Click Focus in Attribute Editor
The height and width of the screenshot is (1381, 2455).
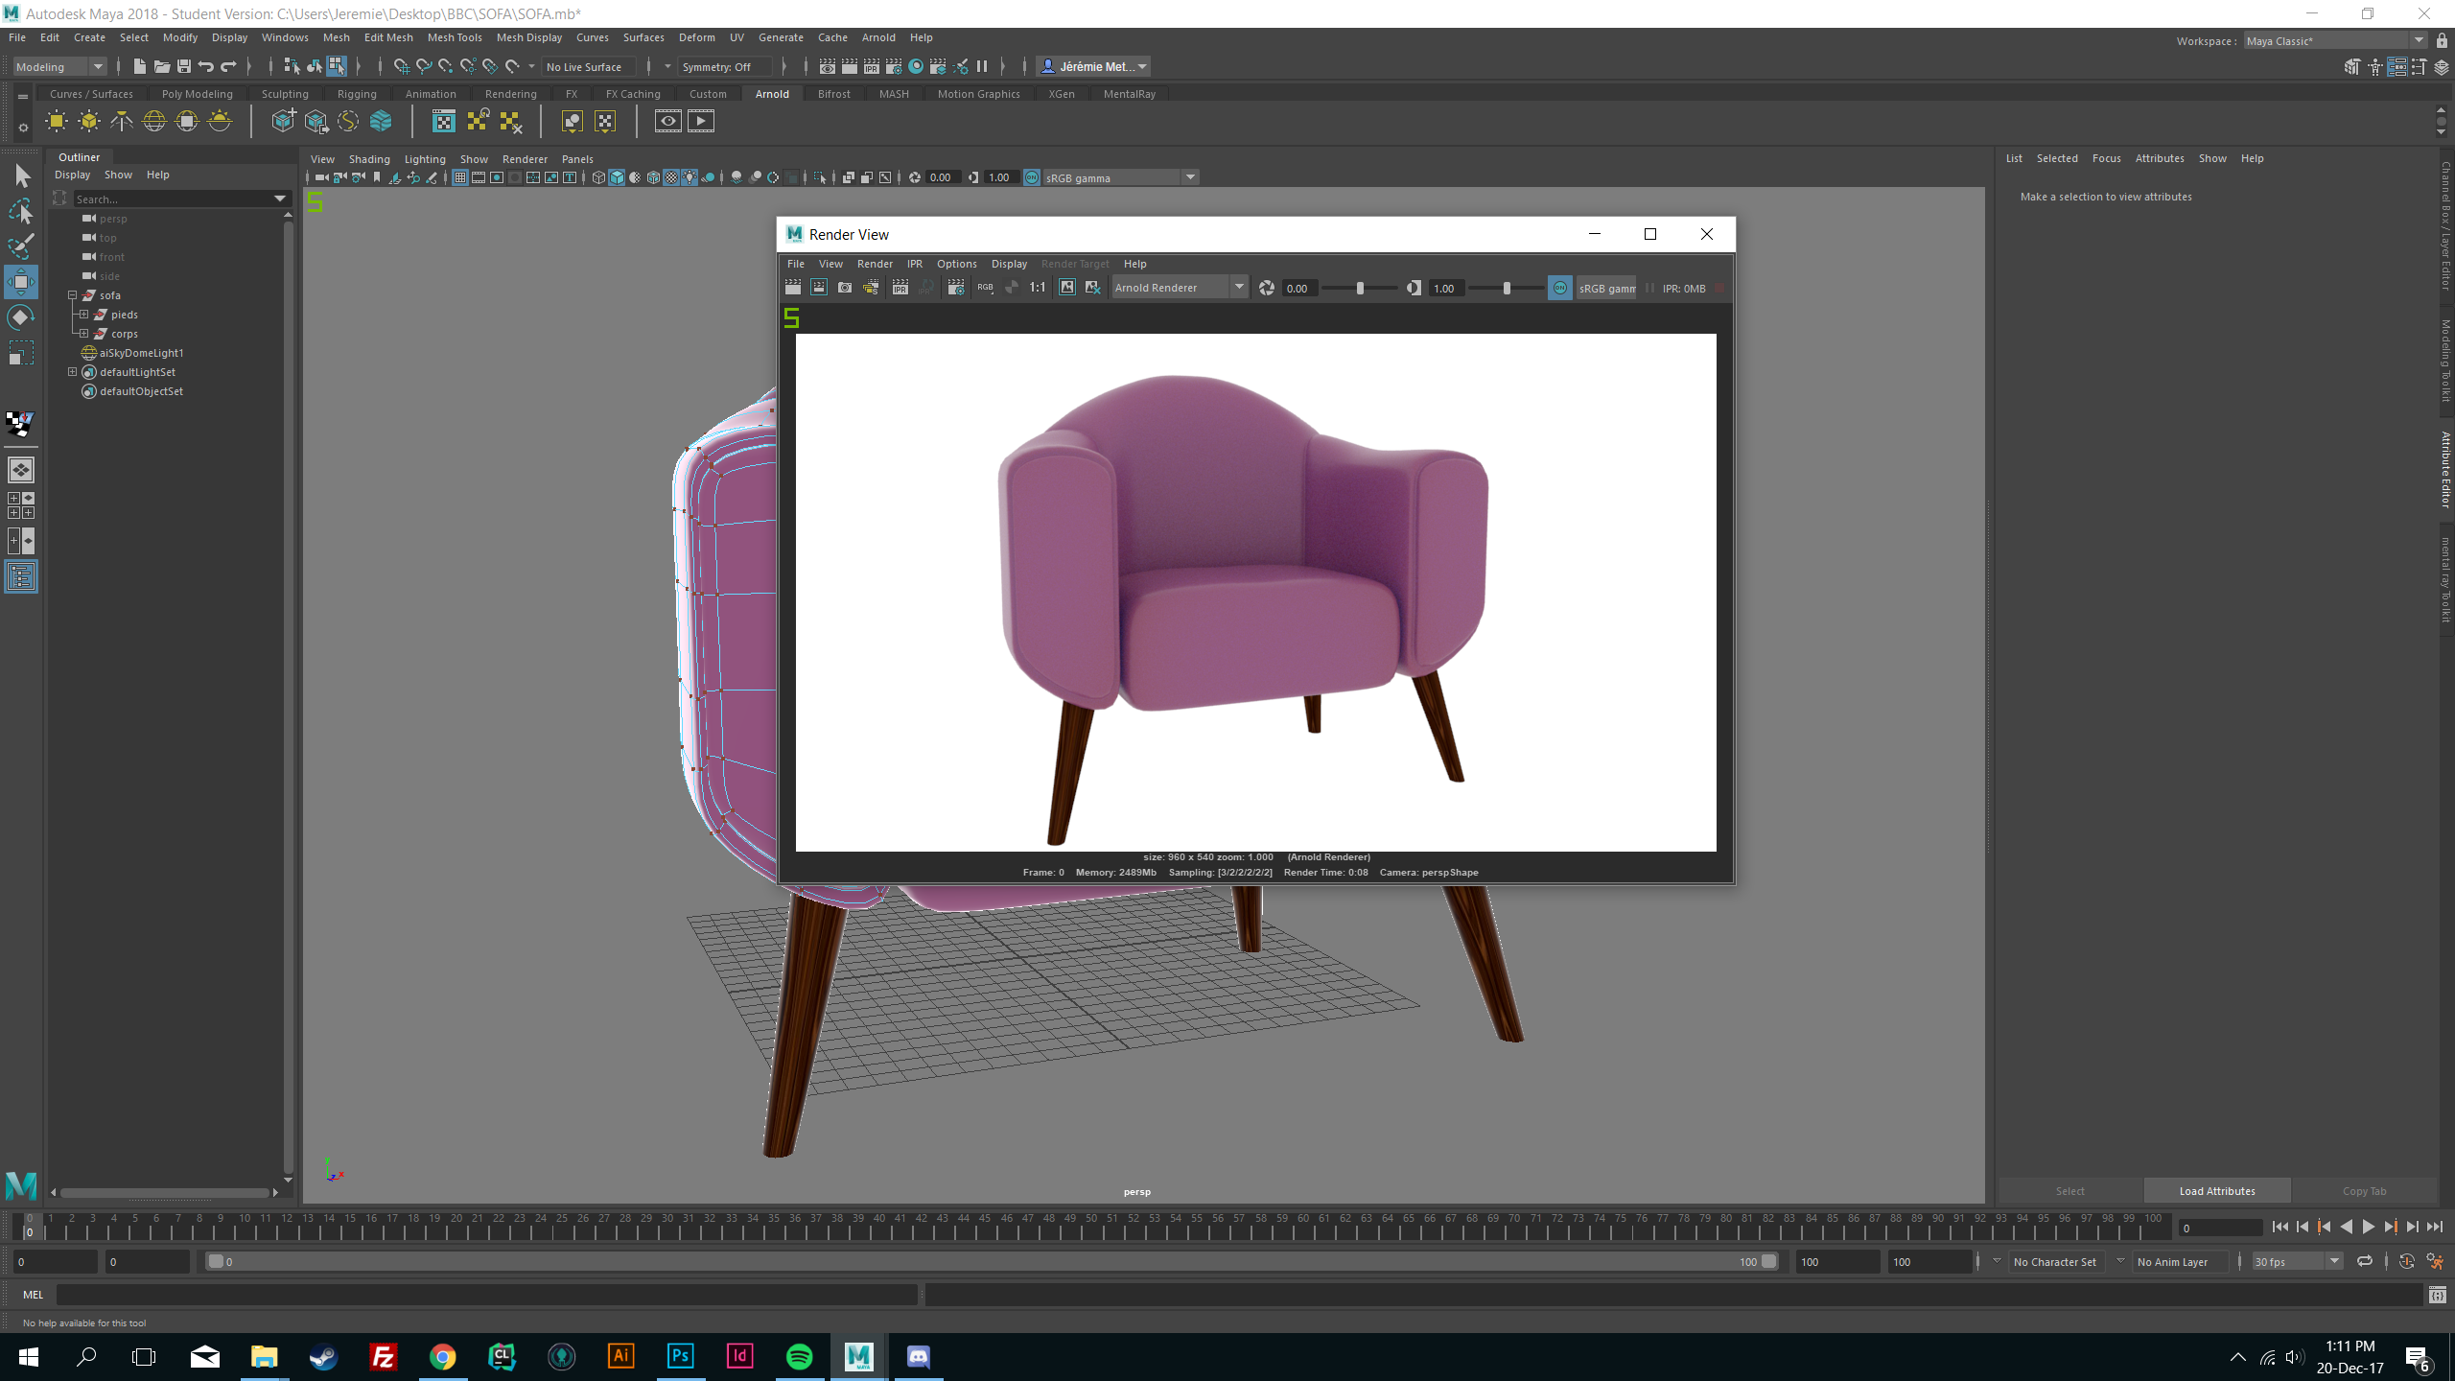2106,158
